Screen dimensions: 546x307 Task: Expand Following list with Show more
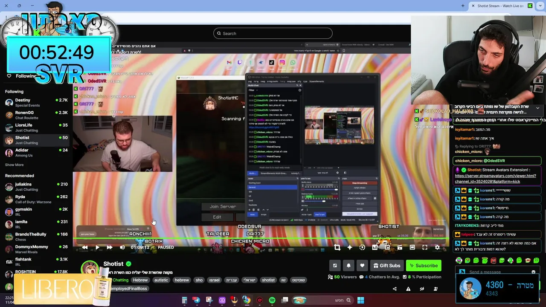coord(15,165)
